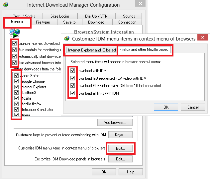Uncheck Apple Safari browser
The height and width of the screenshot is (179, 210).
pos(17,76)
